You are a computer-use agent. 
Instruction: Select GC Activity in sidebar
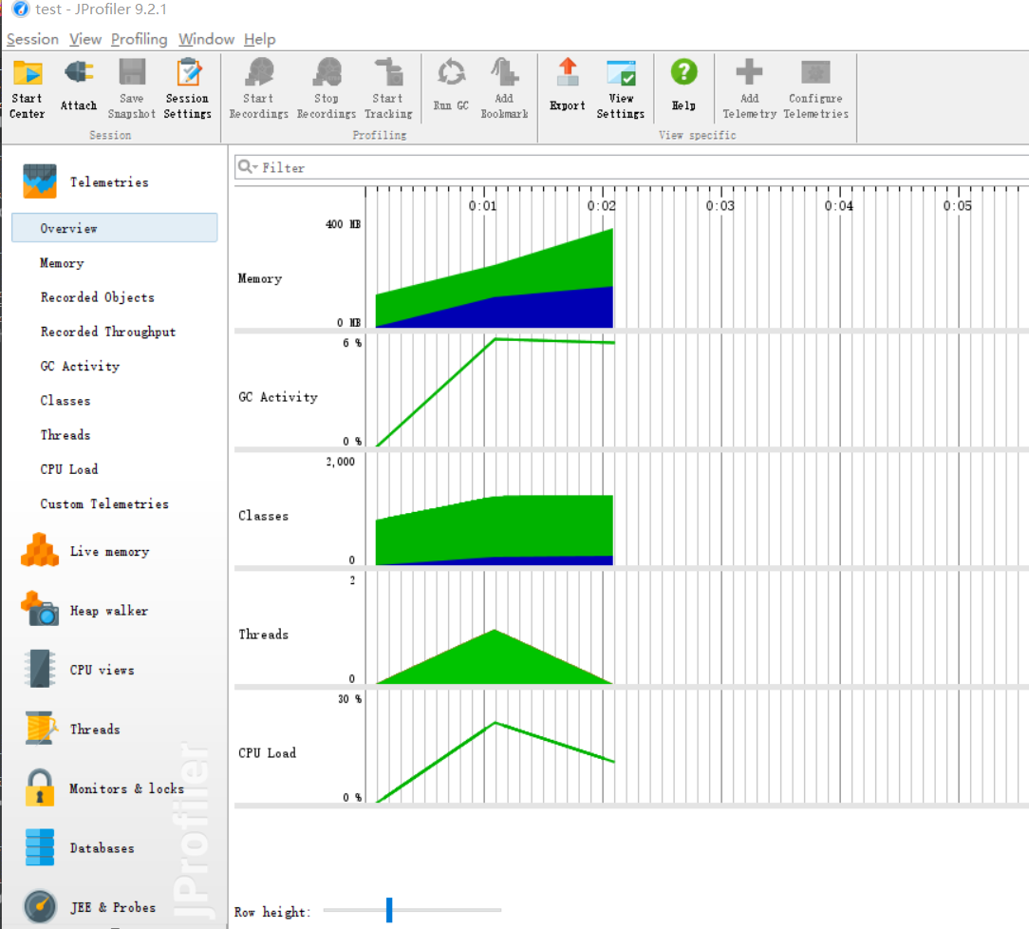[80, 366]
